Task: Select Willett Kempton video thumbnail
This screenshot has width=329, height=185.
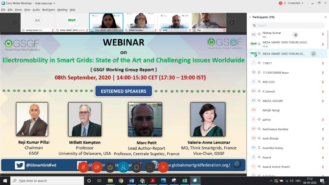Action: (x=140, y=22)
